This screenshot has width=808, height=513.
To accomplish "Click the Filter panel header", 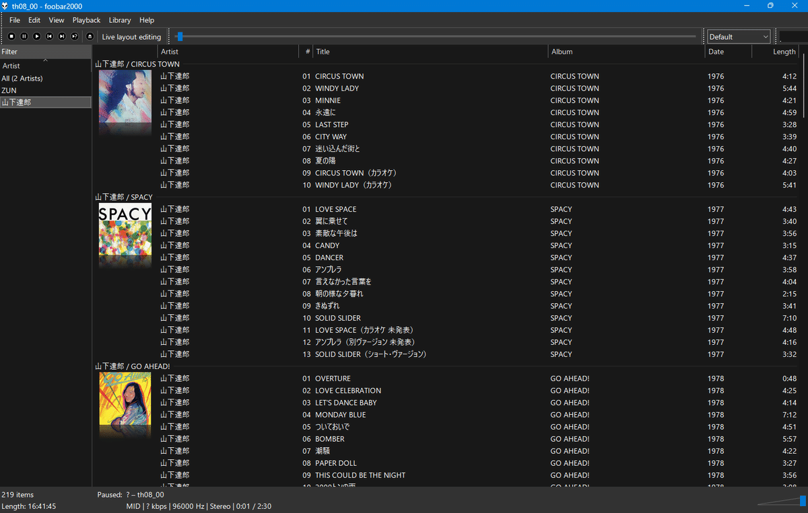I will [46, 52].
